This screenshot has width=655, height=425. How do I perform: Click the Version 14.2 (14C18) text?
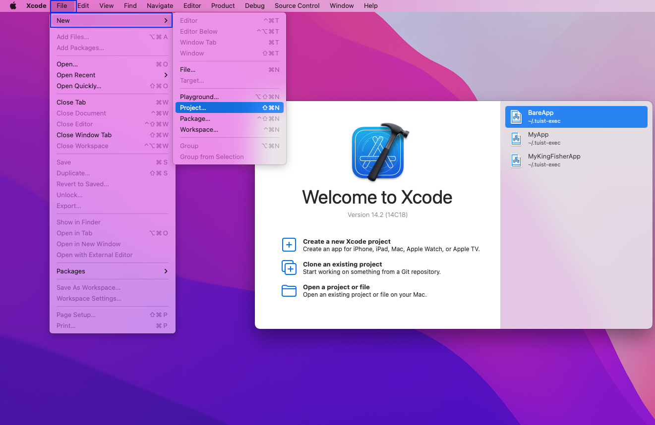point(377,215)
